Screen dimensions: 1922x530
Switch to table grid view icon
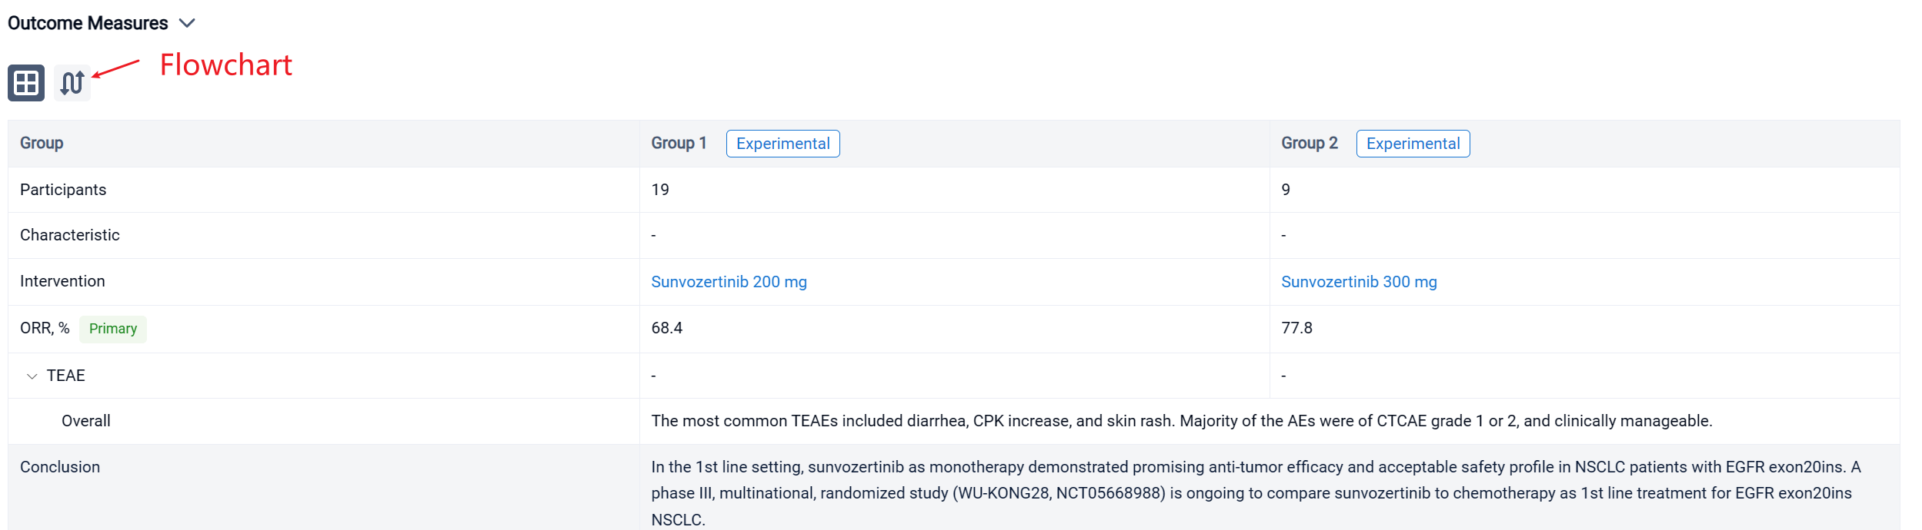coord(26,83)
